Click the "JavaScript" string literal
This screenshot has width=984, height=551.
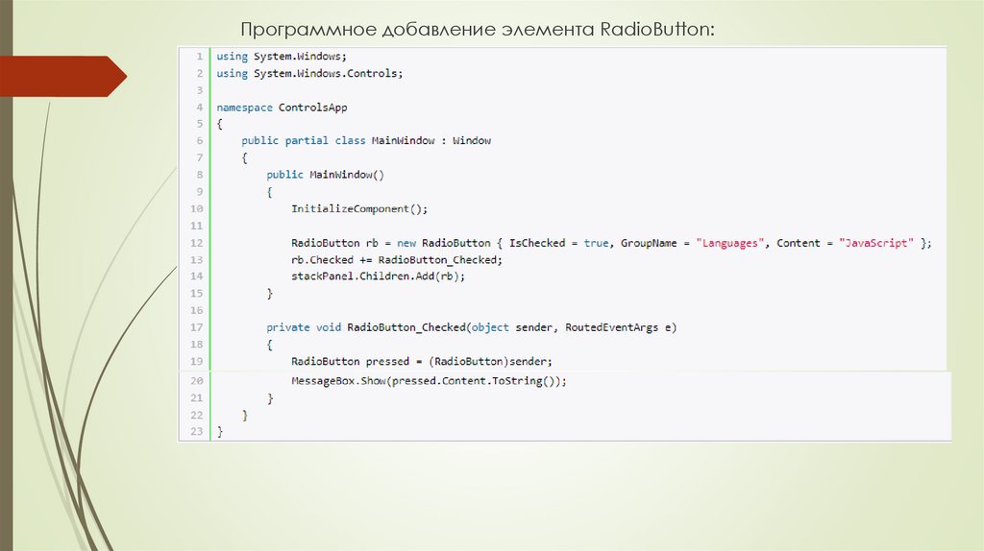pos(876,243)
